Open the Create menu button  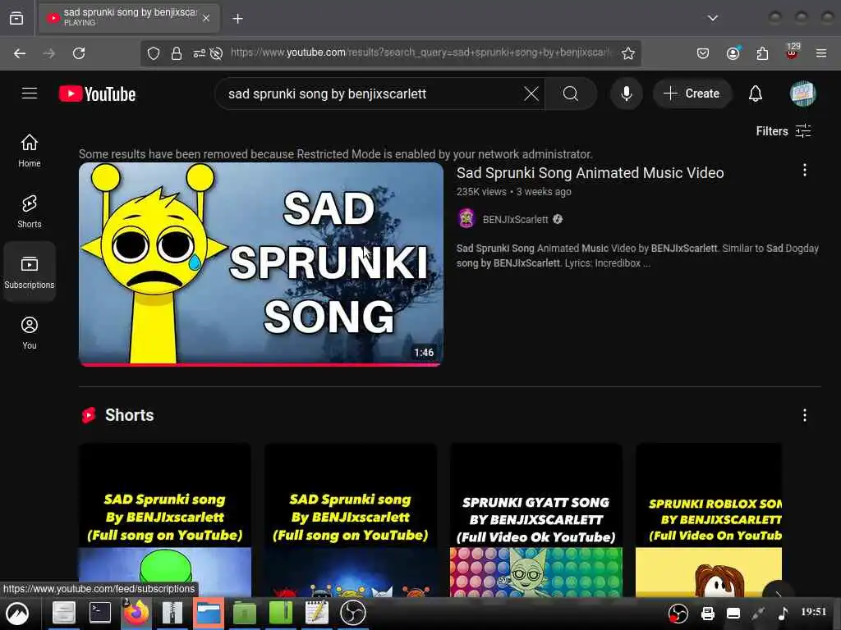click(x=692, y=94)
